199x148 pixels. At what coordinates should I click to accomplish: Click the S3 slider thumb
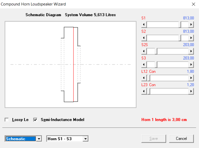[156, 64]
